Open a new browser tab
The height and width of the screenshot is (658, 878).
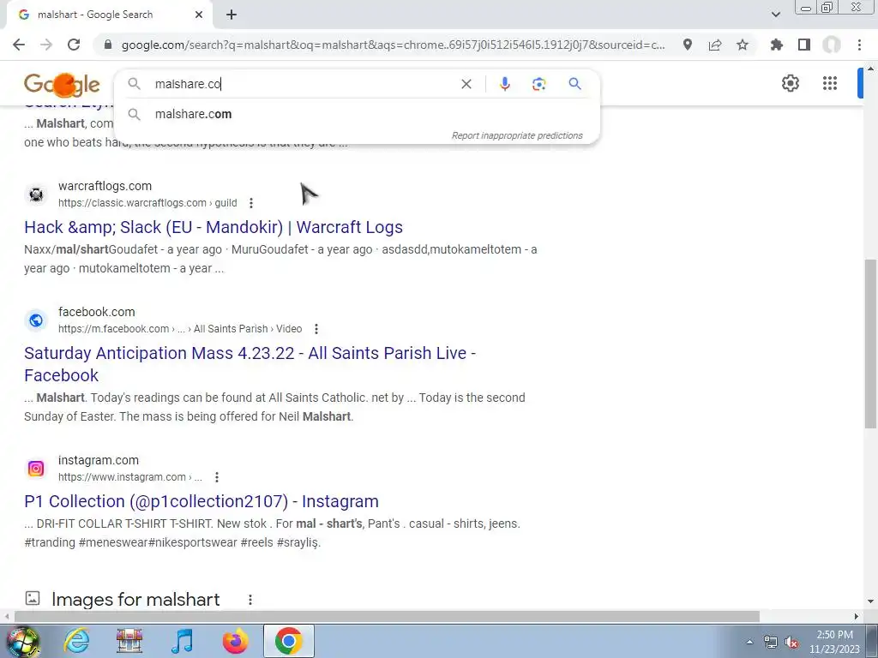[x=232, y=15]
